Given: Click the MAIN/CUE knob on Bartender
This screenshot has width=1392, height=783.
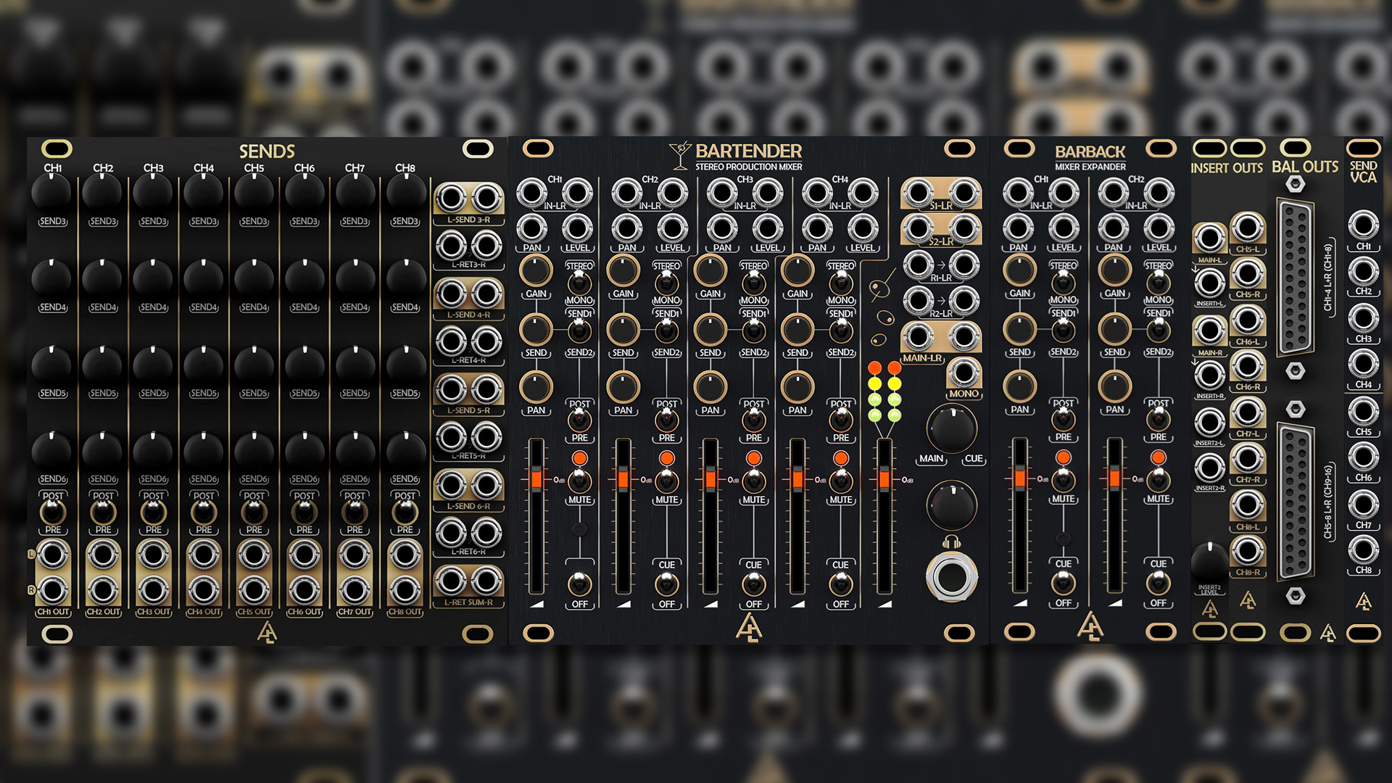Looking at the screenshot, I should 952,429.
